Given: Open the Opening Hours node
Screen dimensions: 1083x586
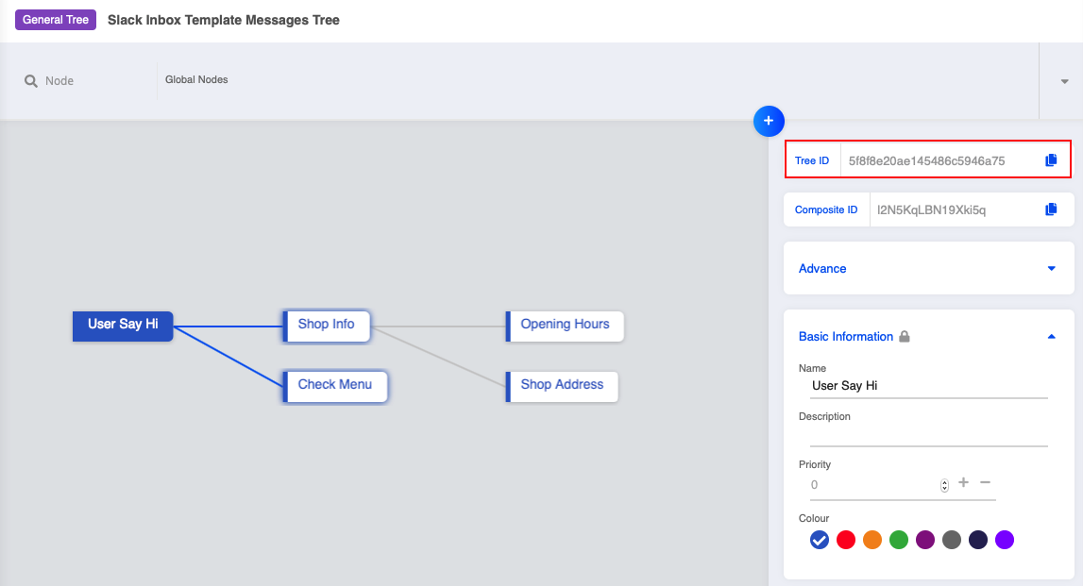Looking at the screenshot, I should point(565,326).
